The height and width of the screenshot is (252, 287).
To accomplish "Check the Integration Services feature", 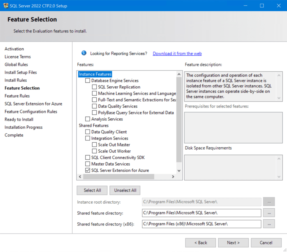I will (x=87, y=138).
